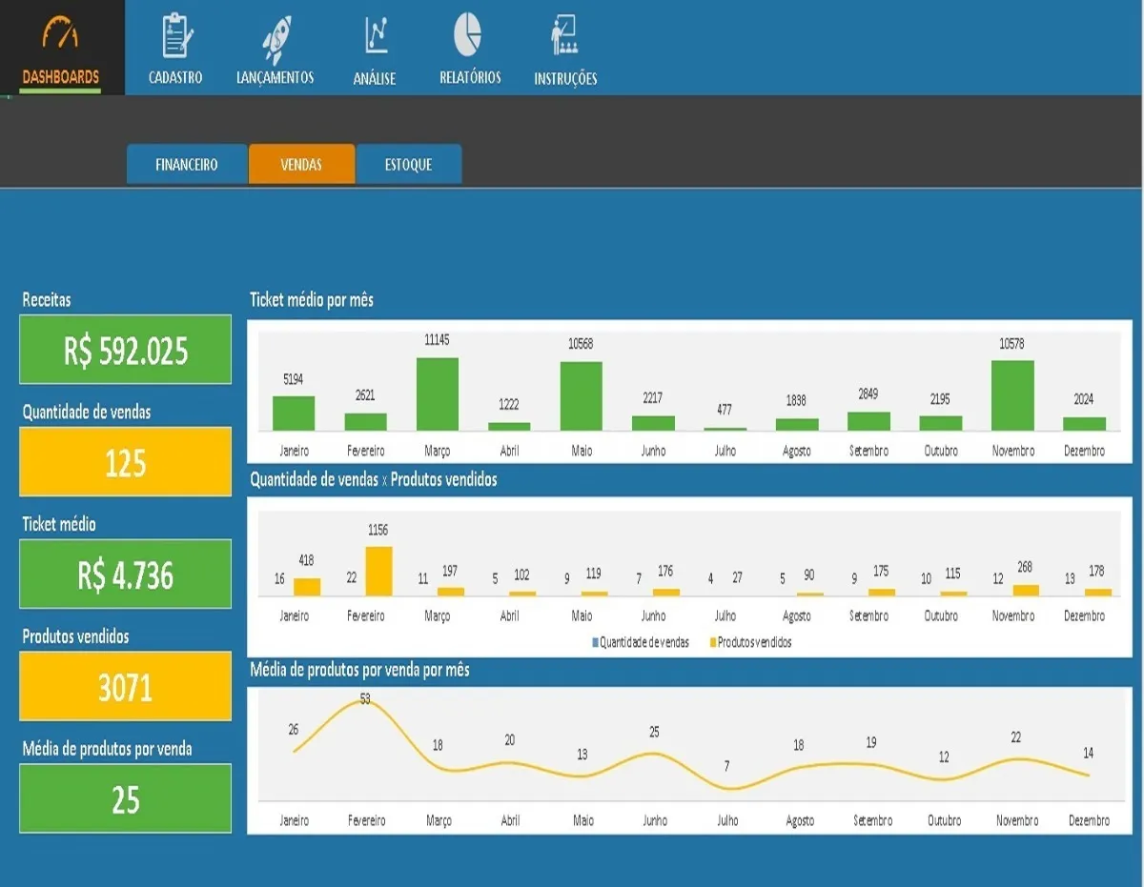This screenshot has height=887, width=1144.
Task: Open the Dashboards speedometer icon
Action: [x=60, y=32]
